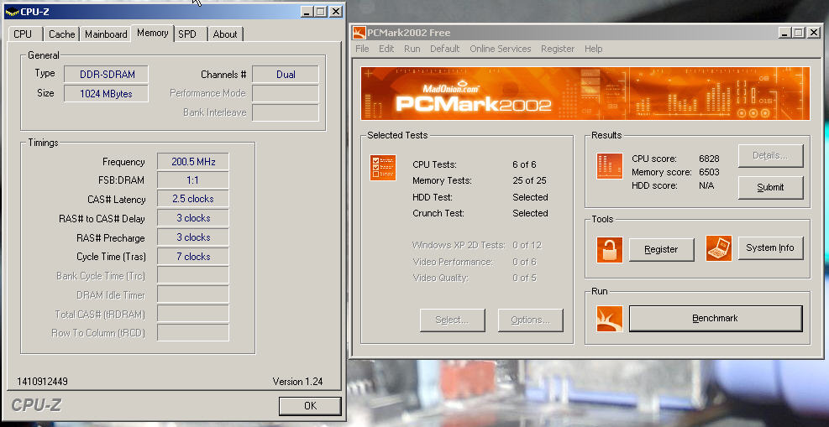The height and width of the screenshot is (427, 829).
Task: Open the Online Services menu
Action: 500,49
